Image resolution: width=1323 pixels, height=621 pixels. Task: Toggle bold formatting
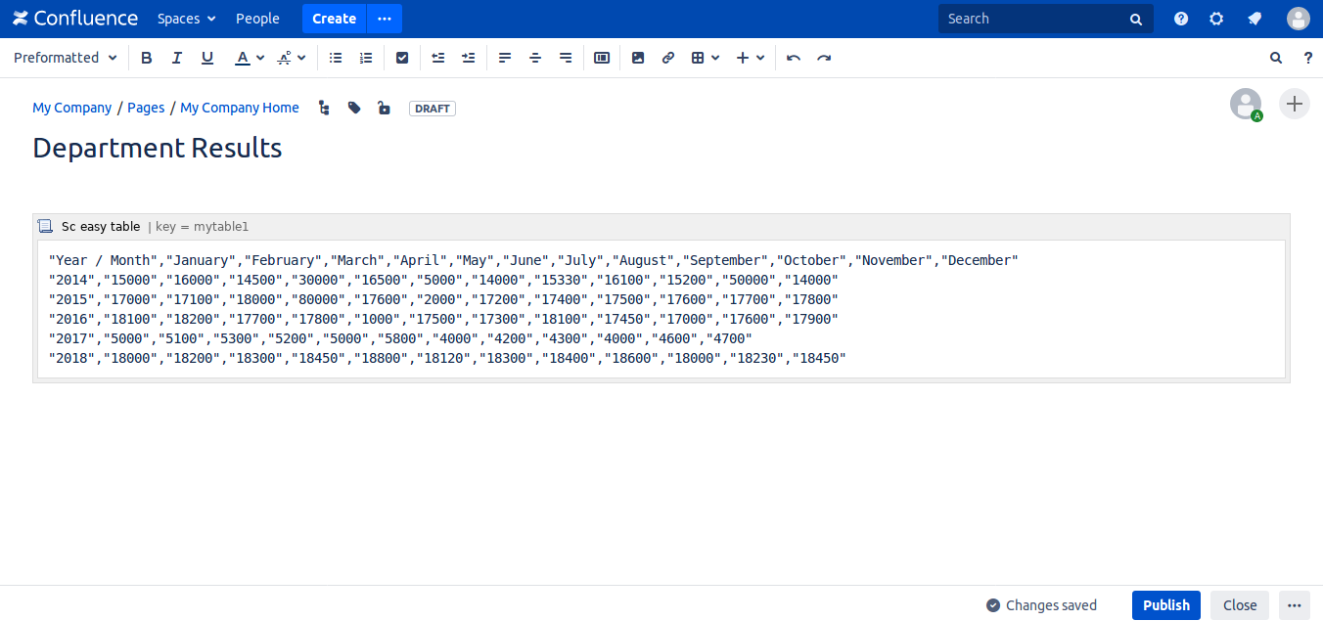point(147,58)
